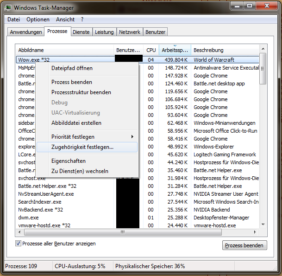Sort by the Abbildname column header
The image size is (282, 276).
point(65,50)
